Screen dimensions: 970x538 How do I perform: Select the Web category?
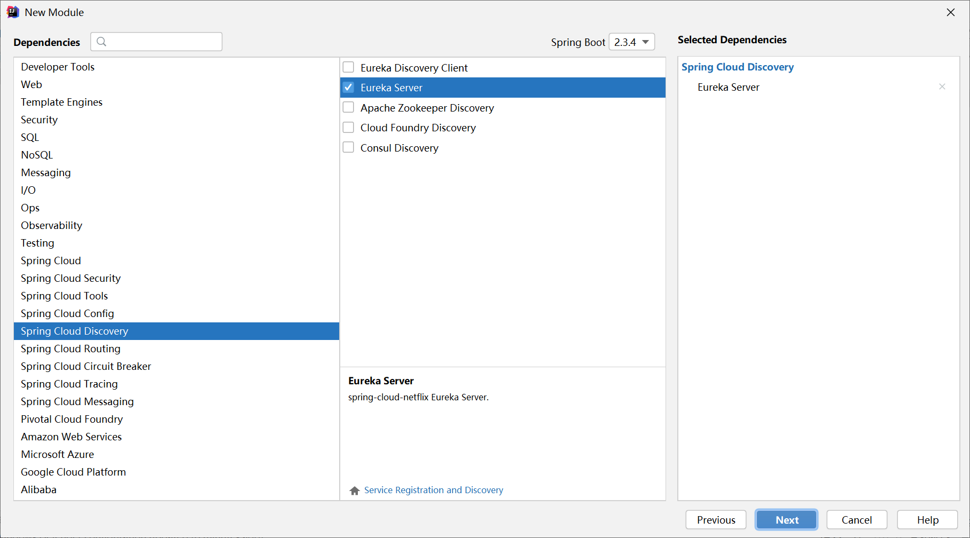[x=176, y=84]
